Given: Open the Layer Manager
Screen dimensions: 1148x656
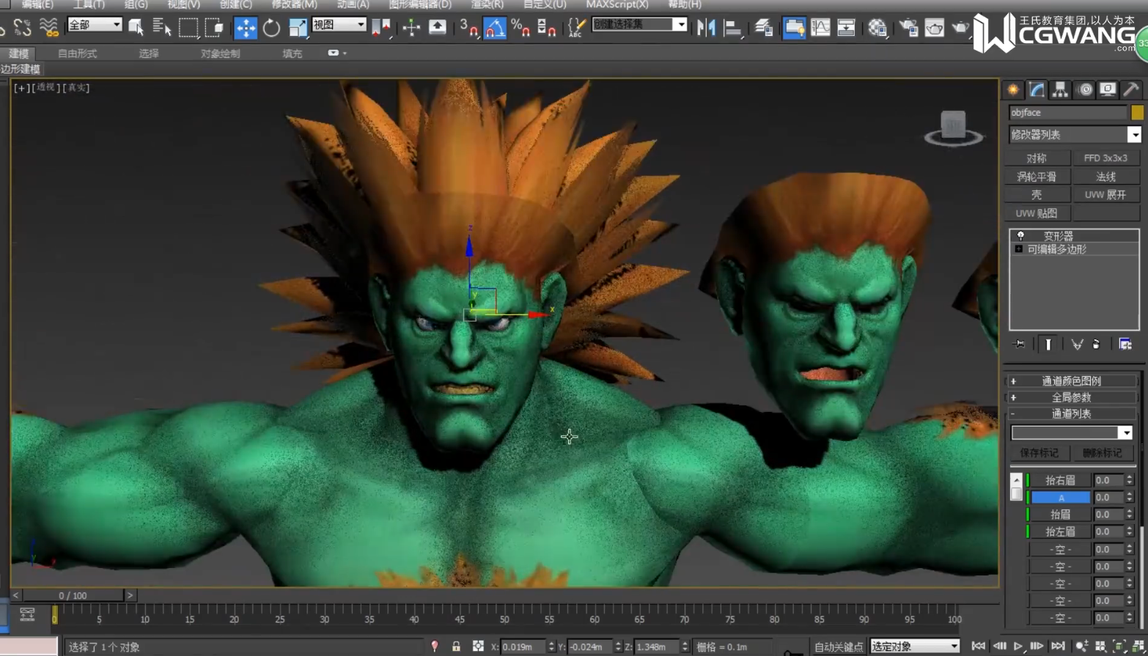Looking at the screenshot, I should coord(763,28).
